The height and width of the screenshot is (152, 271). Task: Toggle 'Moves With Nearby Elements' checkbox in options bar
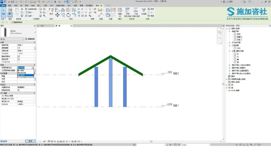coord(13,22)
